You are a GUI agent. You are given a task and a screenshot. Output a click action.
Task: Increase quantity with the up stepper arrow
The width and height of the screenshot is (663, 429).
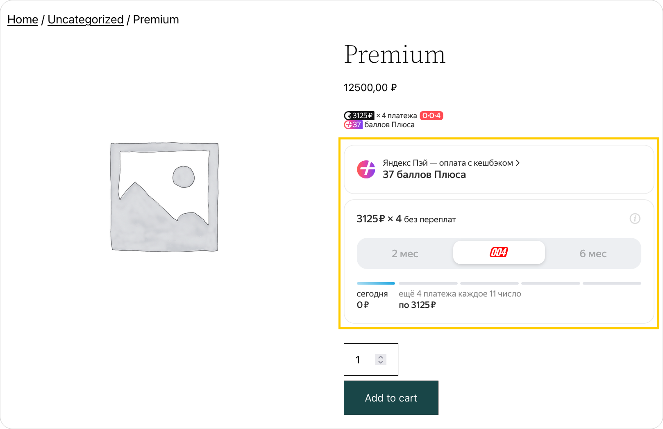click(x=381, y=357)
